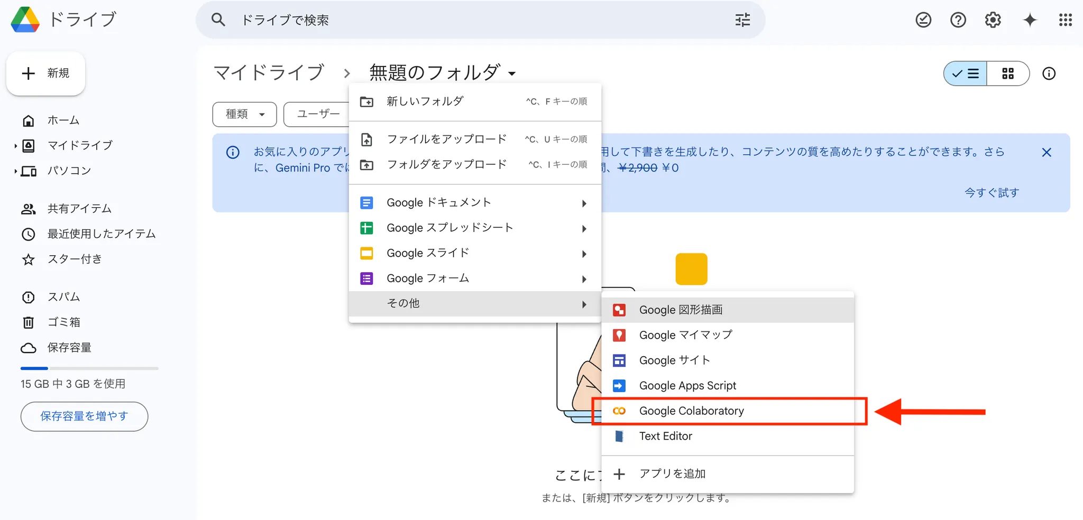Click the Google ドキュメント blue icon

click(366, 203)
